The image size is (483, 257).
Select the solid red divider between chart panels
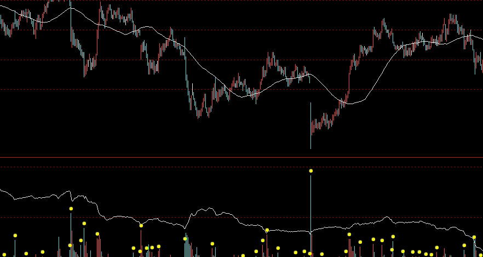coord(241,157)
